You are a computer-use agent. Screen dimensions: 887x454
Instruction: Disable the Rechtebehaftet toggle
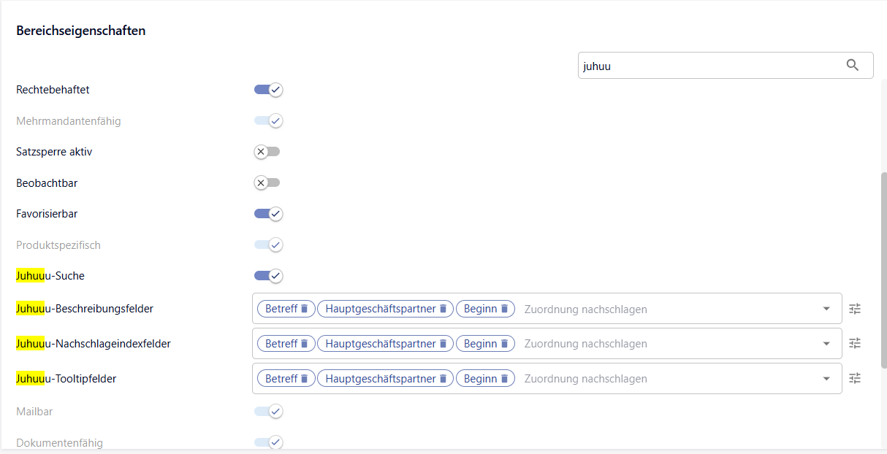pos(268,90)
